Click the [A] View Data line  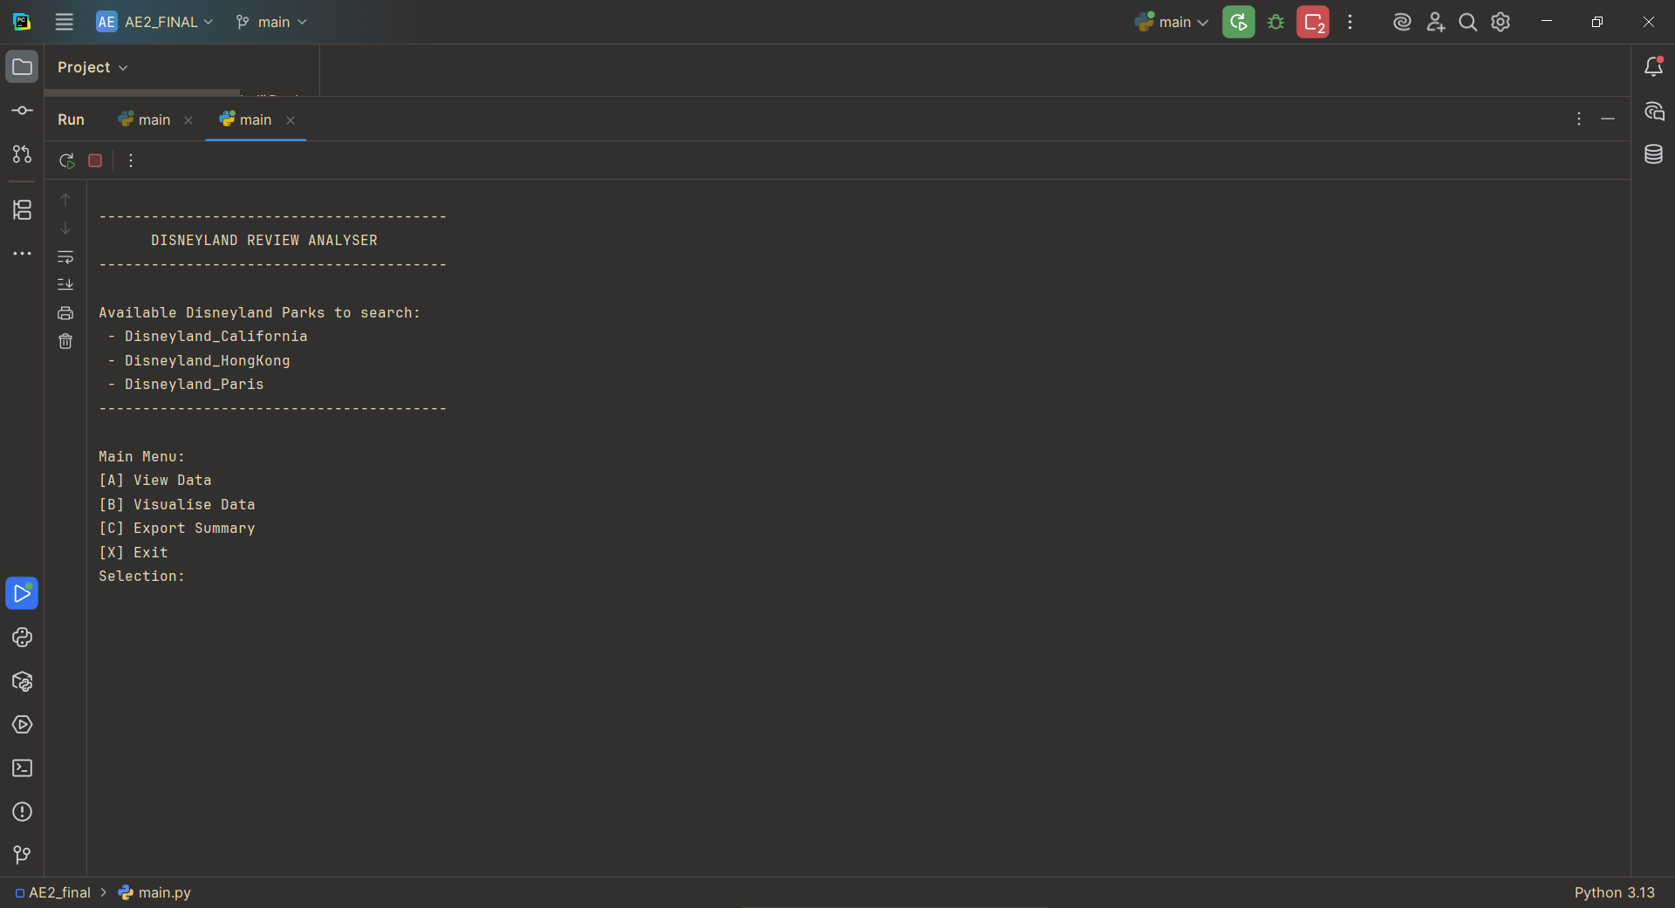pyautogui.click(x=155, y=481)
